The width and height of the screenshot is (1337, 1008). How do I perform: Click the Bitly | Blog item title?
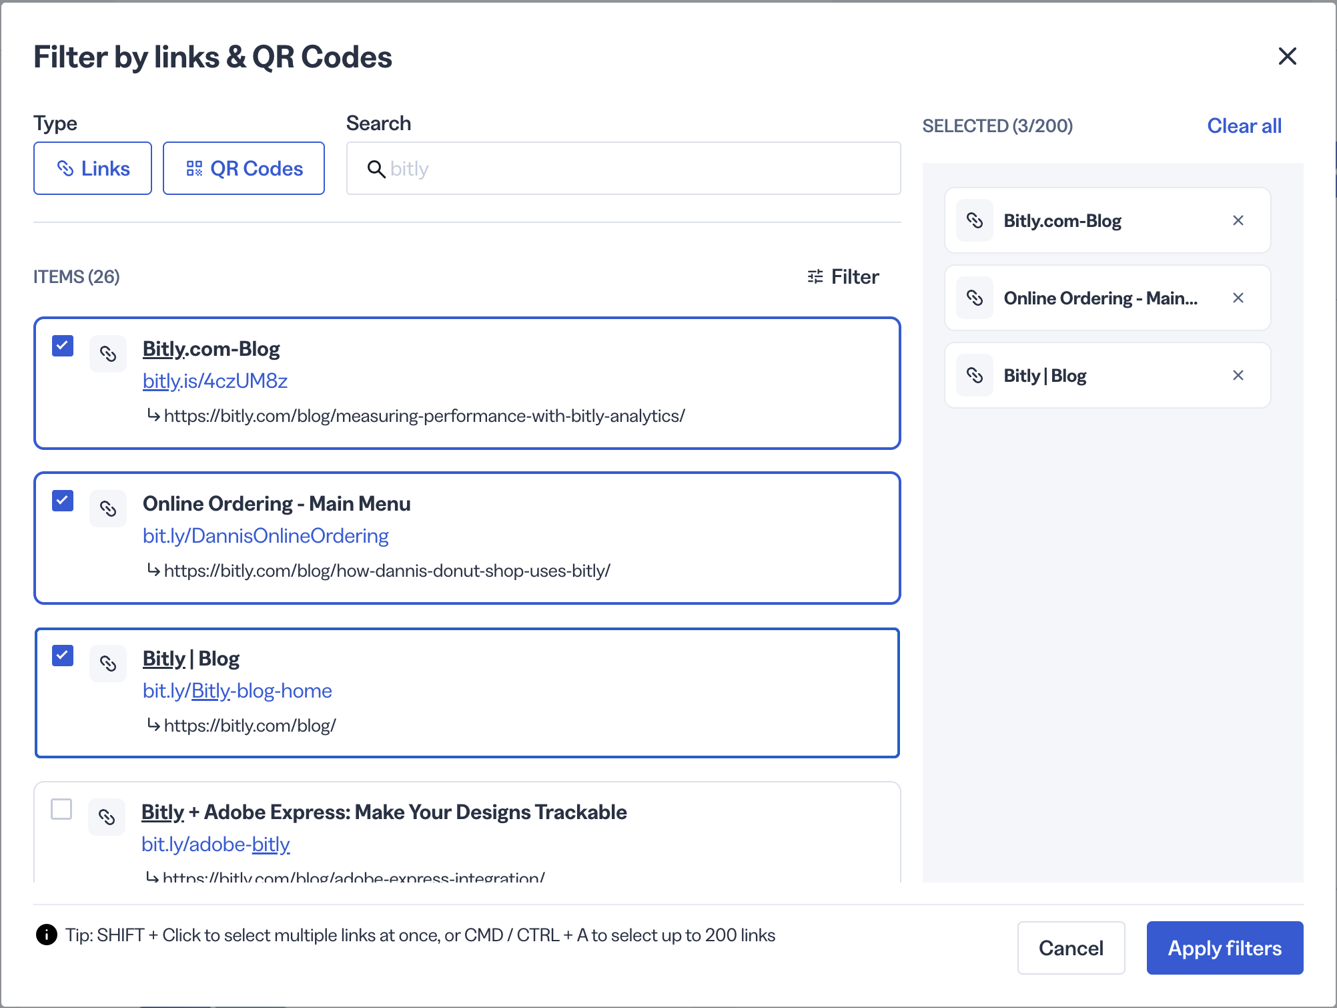click(x=191, y=658)
